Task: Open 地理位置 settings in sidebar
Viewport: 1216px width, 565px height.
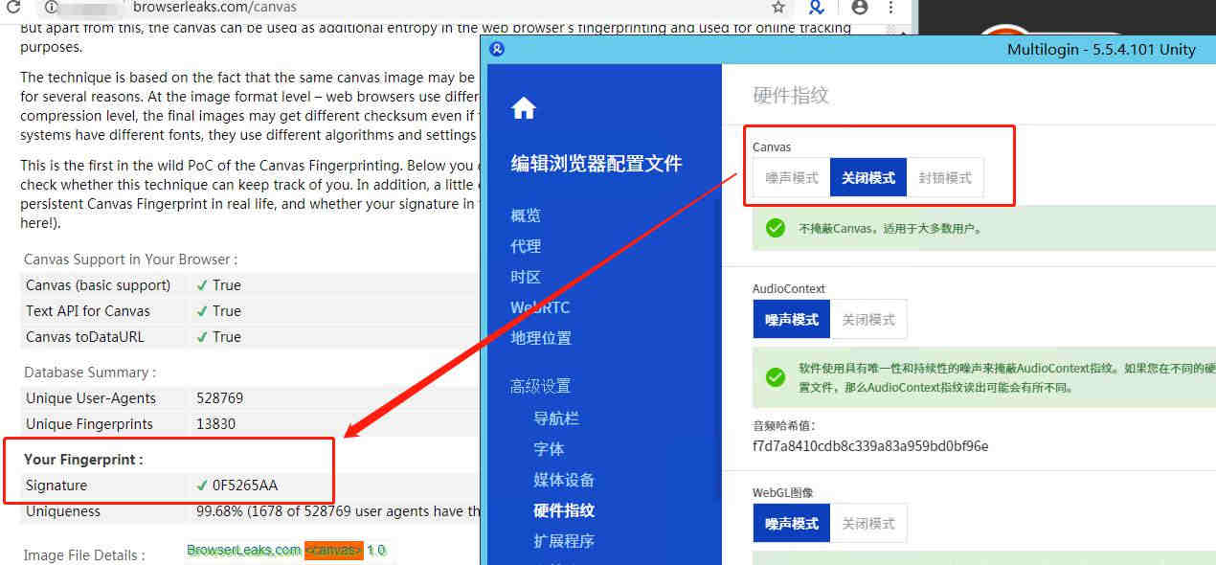Action: point(541,338)
